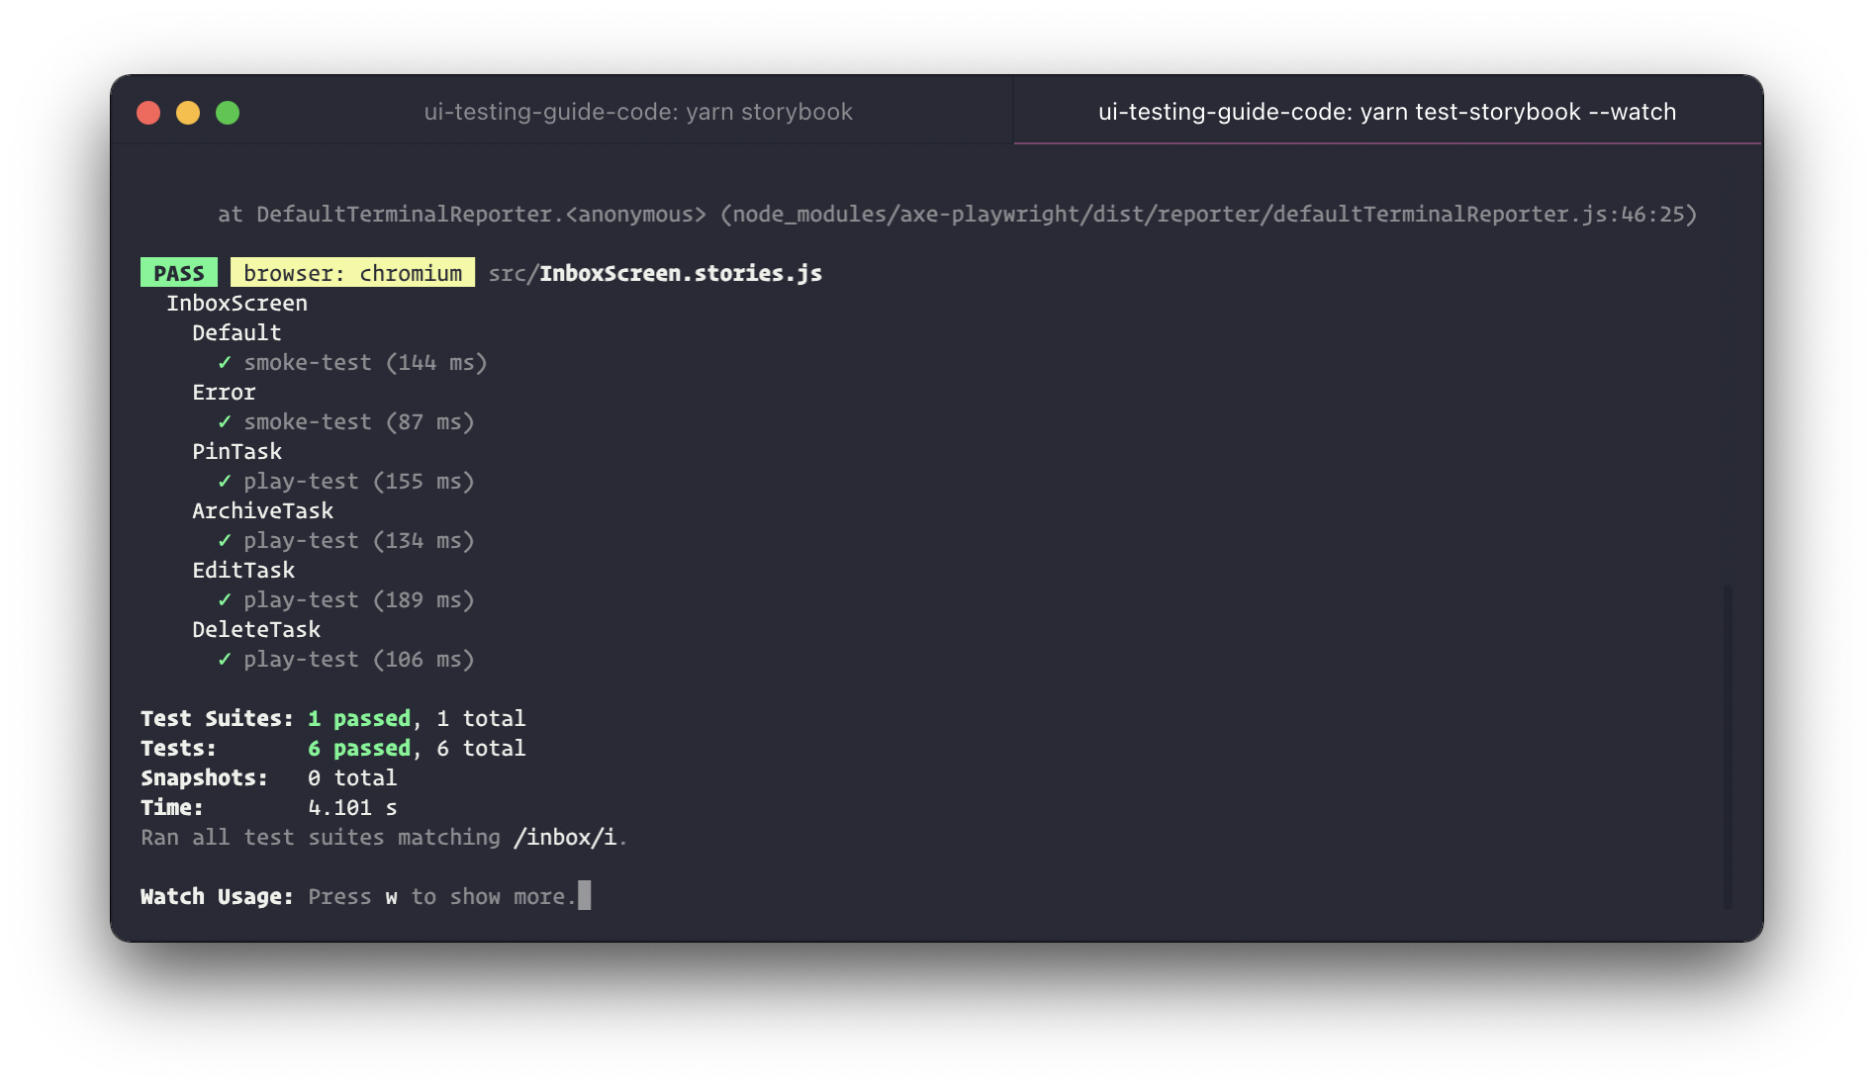Click the defaultTerminalReporter.js stack trace path
The image size is (1874, 1088).
click(1208, 215)
